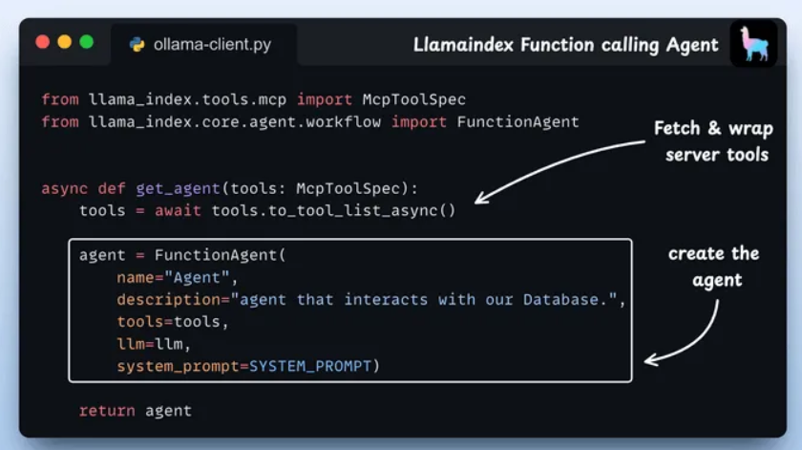This screenshot has width=802, height=450.
Task: Click the 'create the agent' annotation
Action: click(714, 267)
